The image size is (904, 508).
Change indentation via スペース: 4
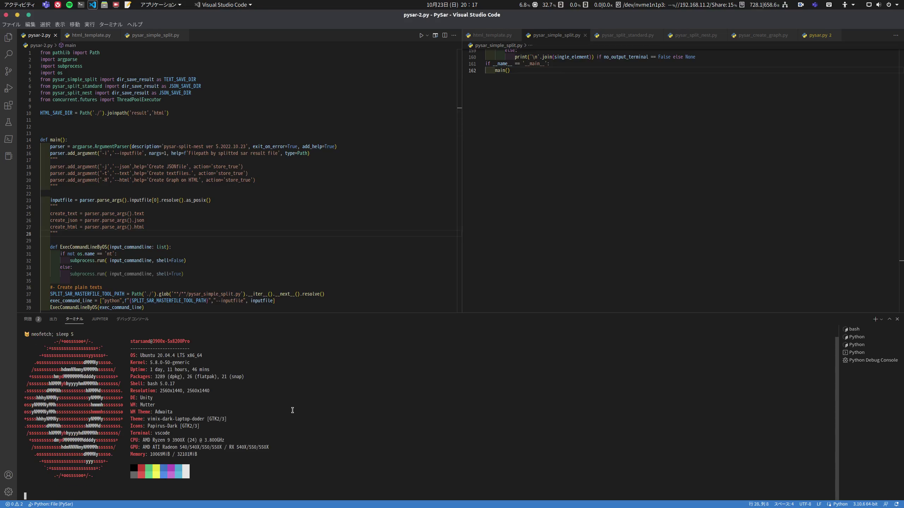pos(784,504)
